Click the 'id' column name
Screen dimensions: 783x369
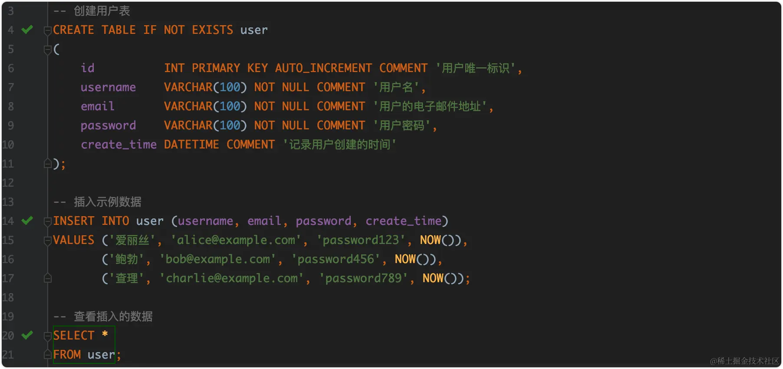[88, 68]
